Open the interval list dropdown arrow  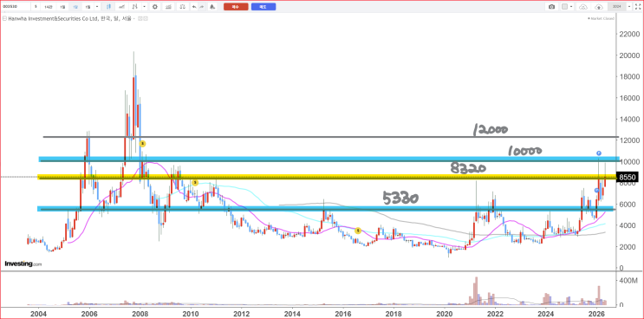tap(97, 7)
